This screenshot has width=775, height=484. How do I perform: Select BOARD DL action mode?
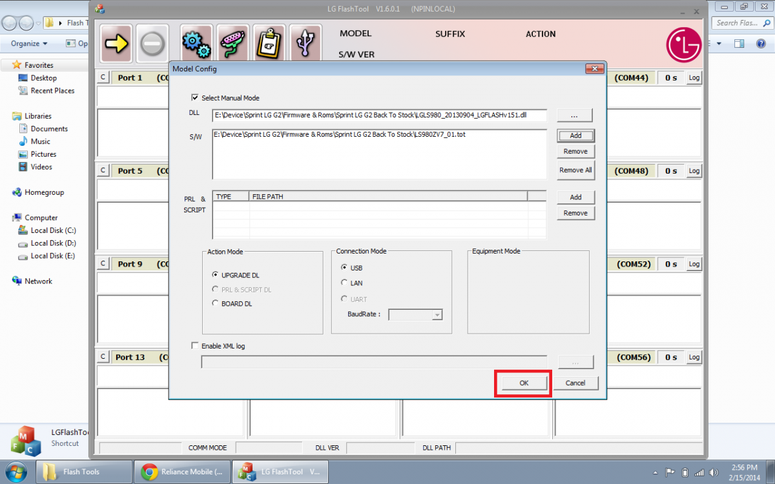pos(216,303)
